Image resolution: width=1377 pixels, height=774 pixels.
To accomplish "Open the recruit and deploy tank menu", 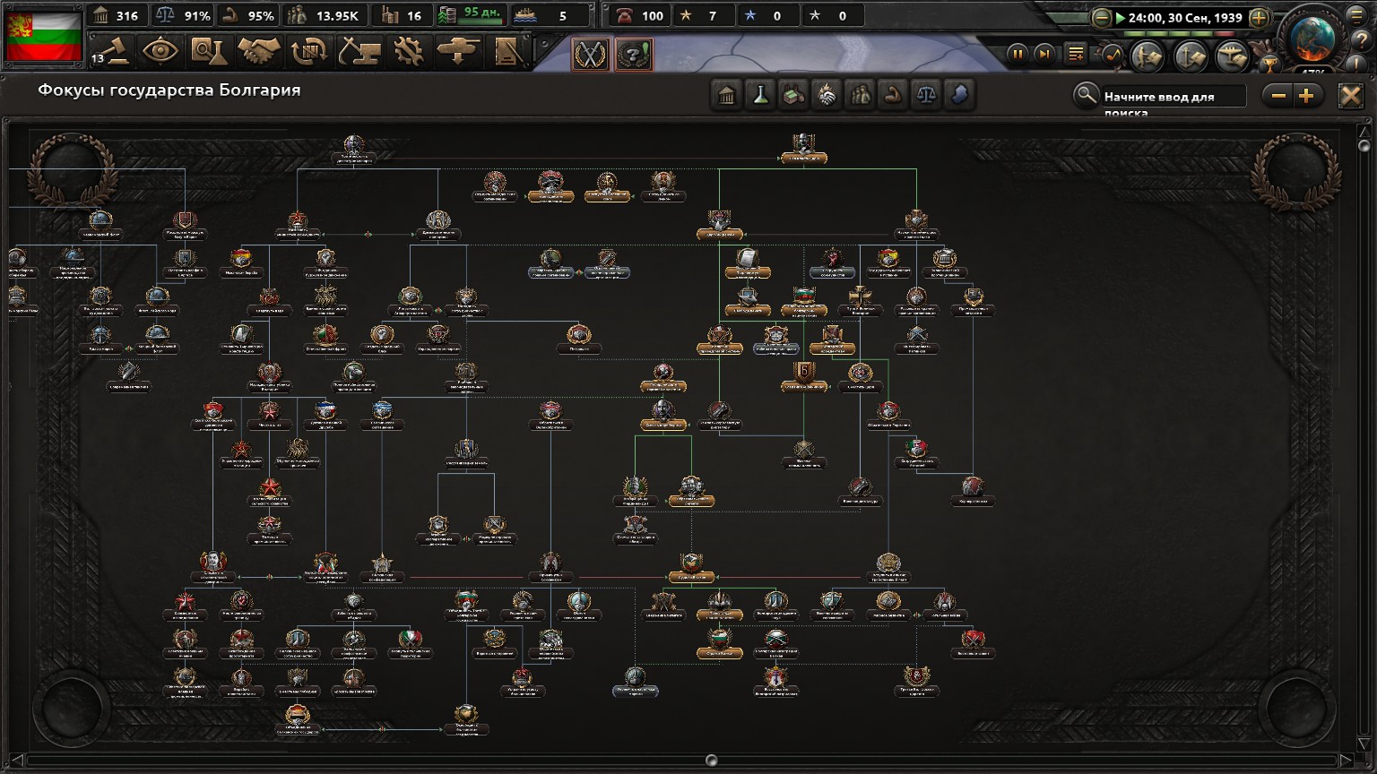I will 458,52.
